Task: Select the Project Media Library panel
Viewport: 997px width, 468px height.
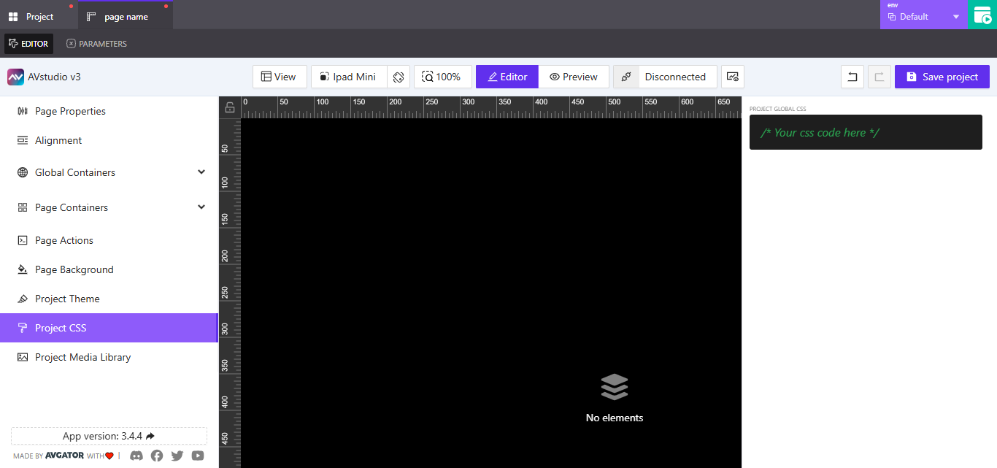Action: [83, 357]
